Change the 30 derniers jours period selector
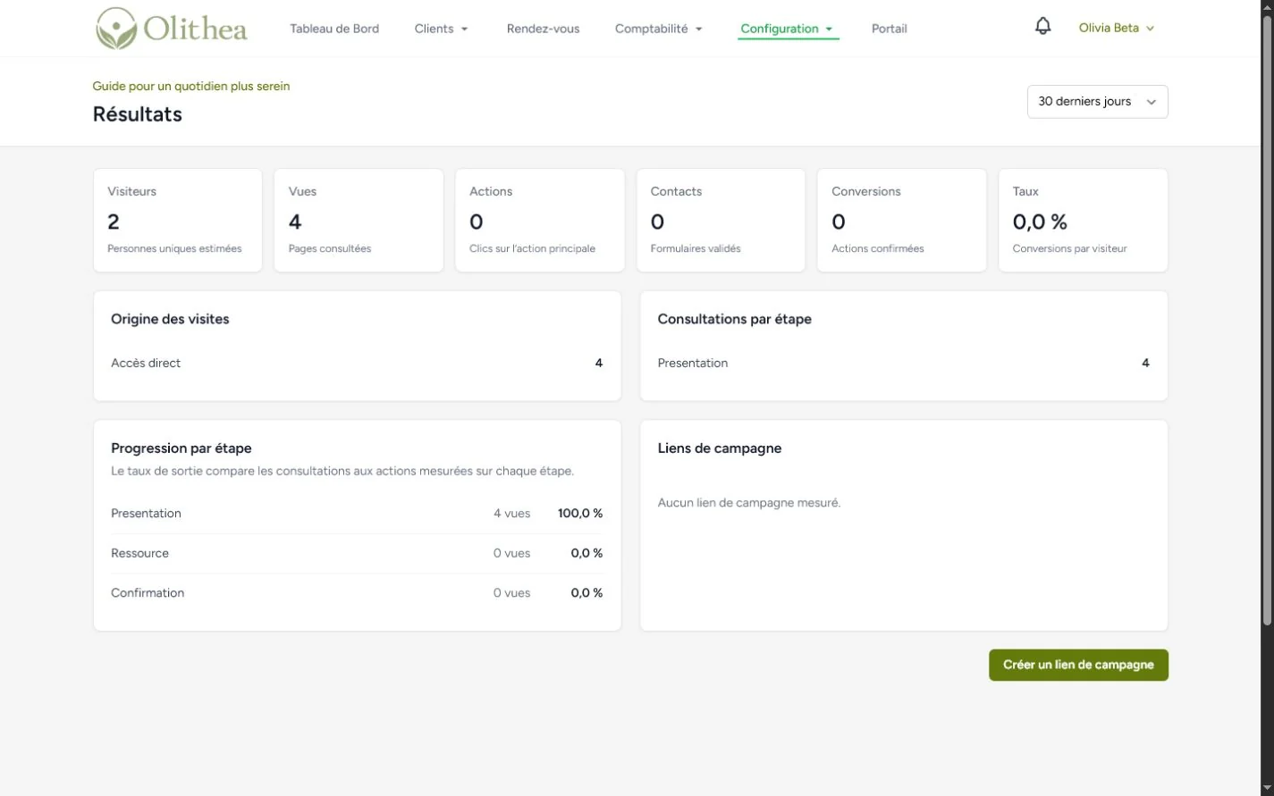 coord(1097,102)
